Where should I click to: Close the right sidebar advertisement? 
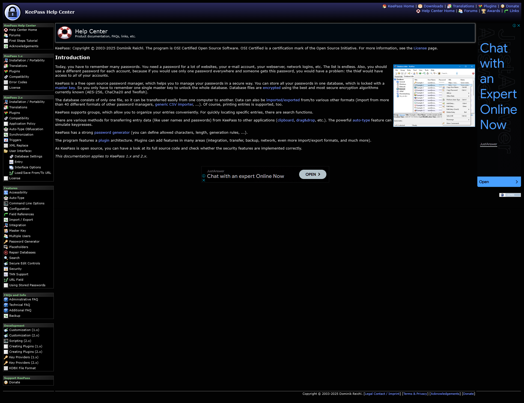coord(519,26)
